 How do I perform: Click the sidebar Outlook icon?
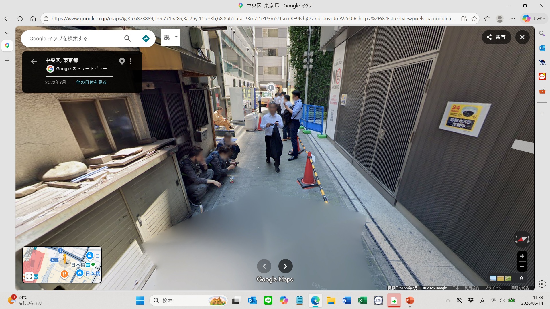[x=542, y=48]
